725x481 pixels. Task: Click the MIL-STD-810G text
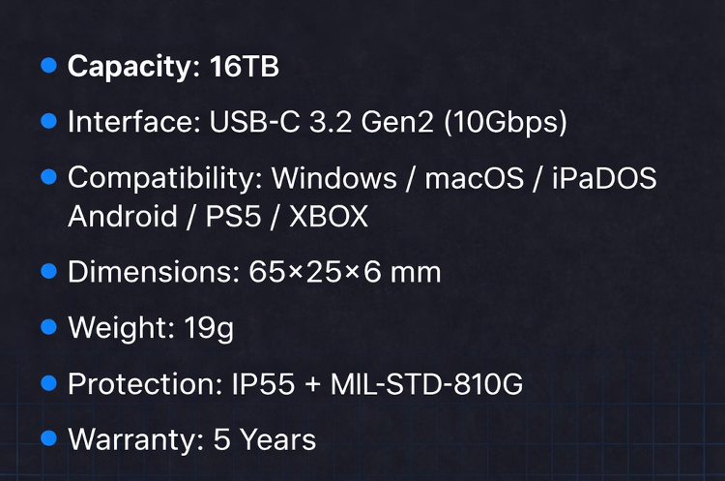[426, 384]
